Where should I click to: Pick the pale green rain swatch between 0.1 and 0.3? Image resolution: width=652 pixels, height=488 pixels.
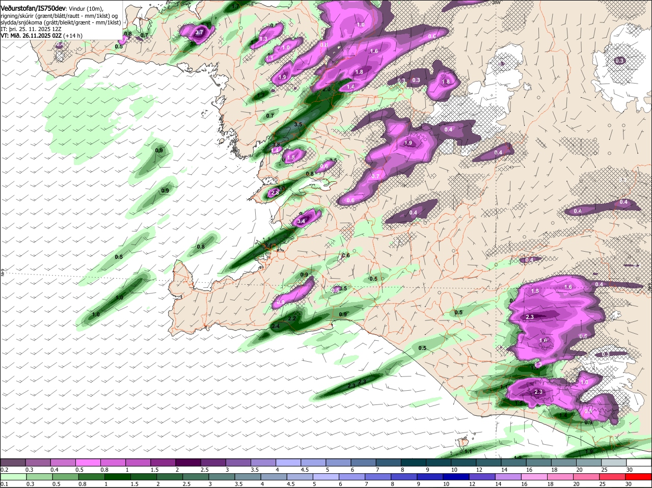(13, 476)
